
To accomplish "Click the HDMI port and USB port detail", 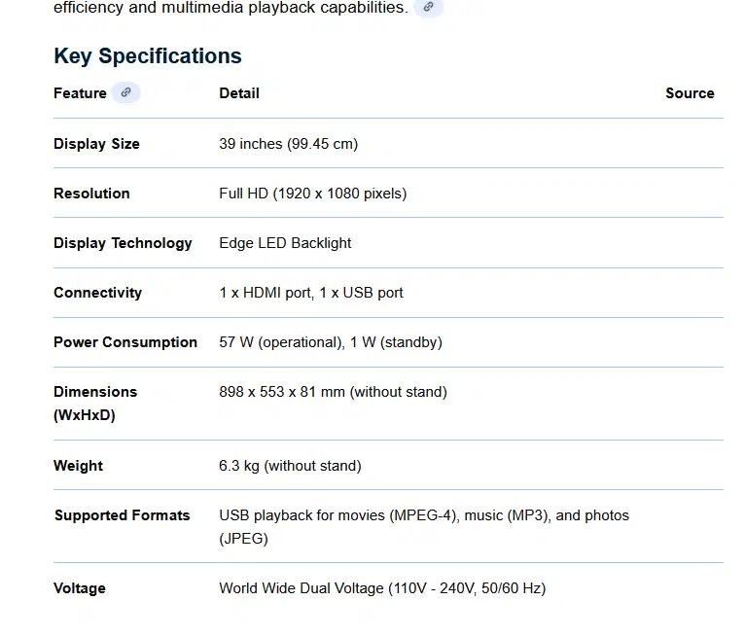I will pyautogui.click(x=311, y=293).
